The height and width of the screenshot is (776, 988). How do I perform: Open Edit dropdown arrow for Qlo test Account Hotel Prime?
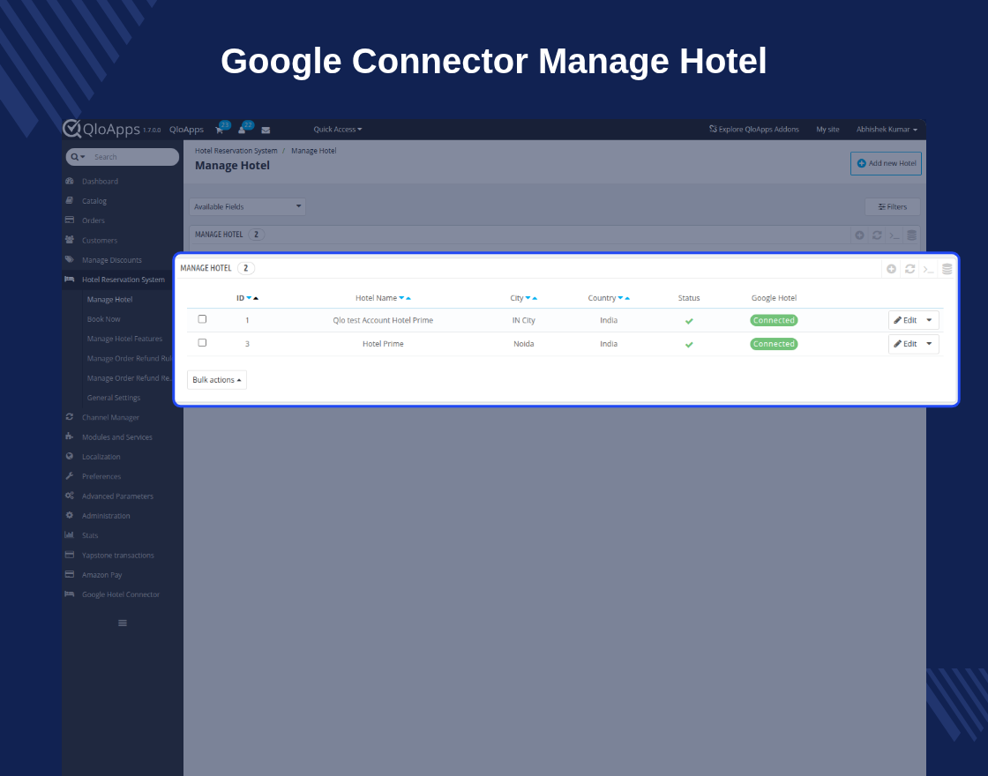point(930,320)
